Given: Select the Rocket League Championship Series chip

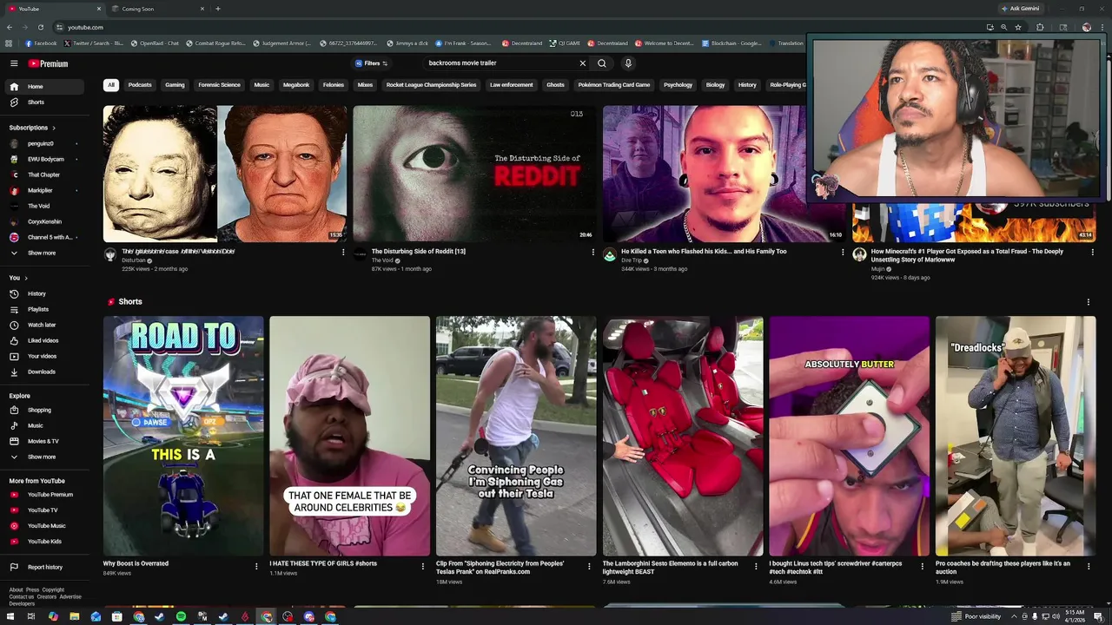Looking at the screenshot, I should 431,85.
